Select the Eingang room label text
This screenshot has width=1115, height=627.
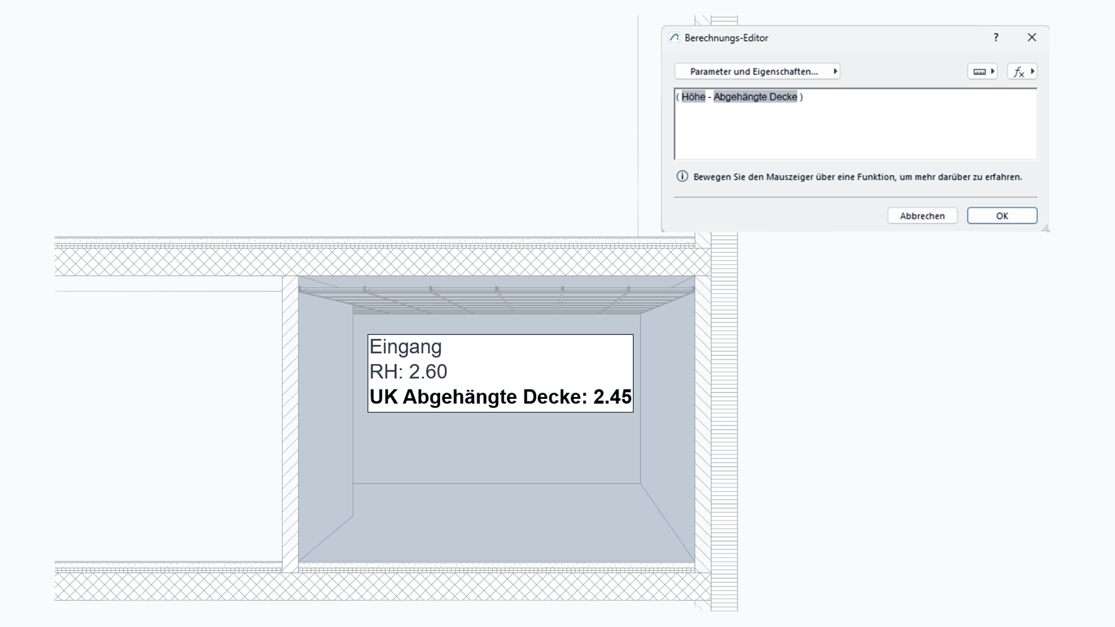click(x=405, y=347)
